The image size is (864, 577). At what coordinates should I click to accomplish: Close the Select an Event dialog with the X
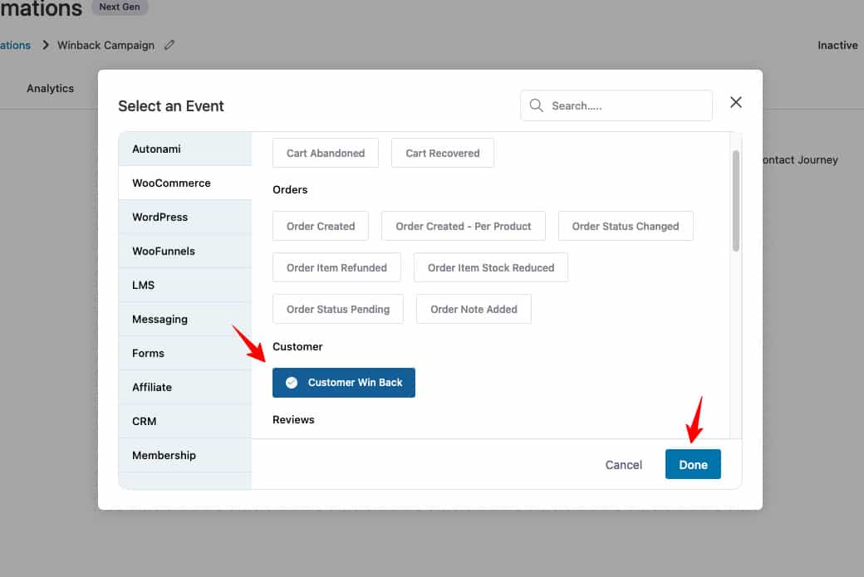[x=735, y=101]
